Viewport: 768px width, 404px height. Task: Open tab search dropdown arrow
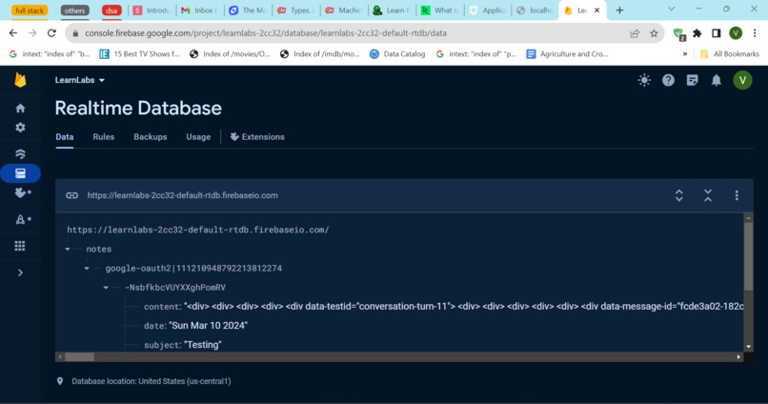[x=672, y=10]
